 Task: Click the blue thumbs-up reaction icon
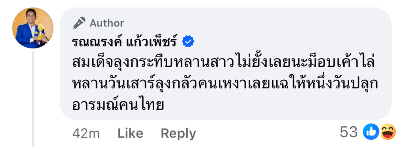pyautogui.click(x=371, y=132)
